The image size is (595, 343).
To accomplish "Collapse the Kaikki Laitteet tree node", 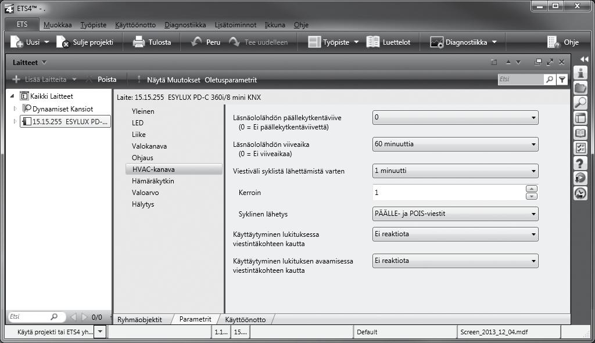I will [x=12, y=96].
